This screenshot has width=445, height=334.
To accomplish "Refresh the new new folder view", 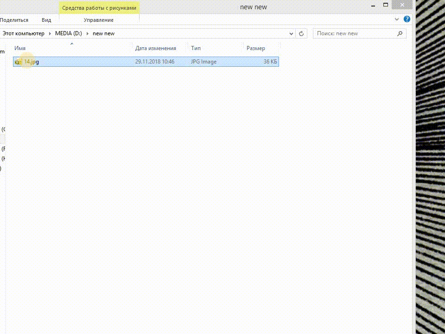I will pyautogui.click(x=301, y=33).
